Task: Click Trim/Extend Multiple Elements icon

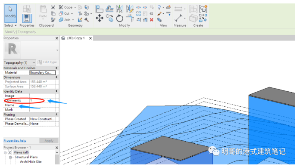Action: tap(145, 20)
